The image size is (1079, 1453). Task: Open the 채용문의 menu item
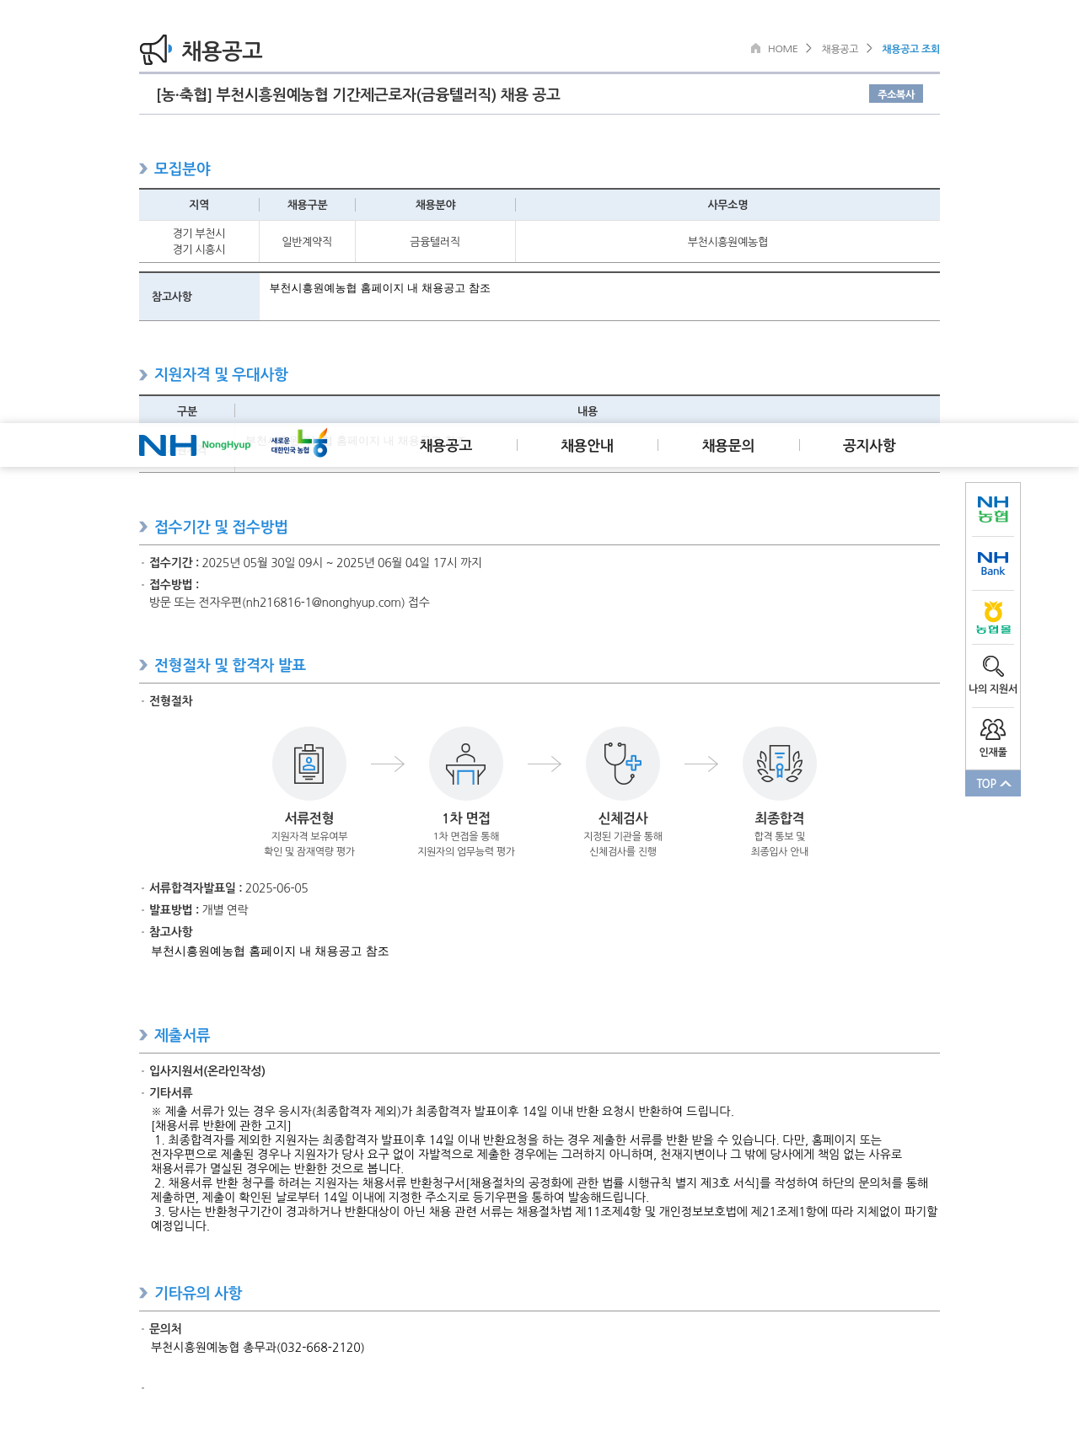click(728, 445)
